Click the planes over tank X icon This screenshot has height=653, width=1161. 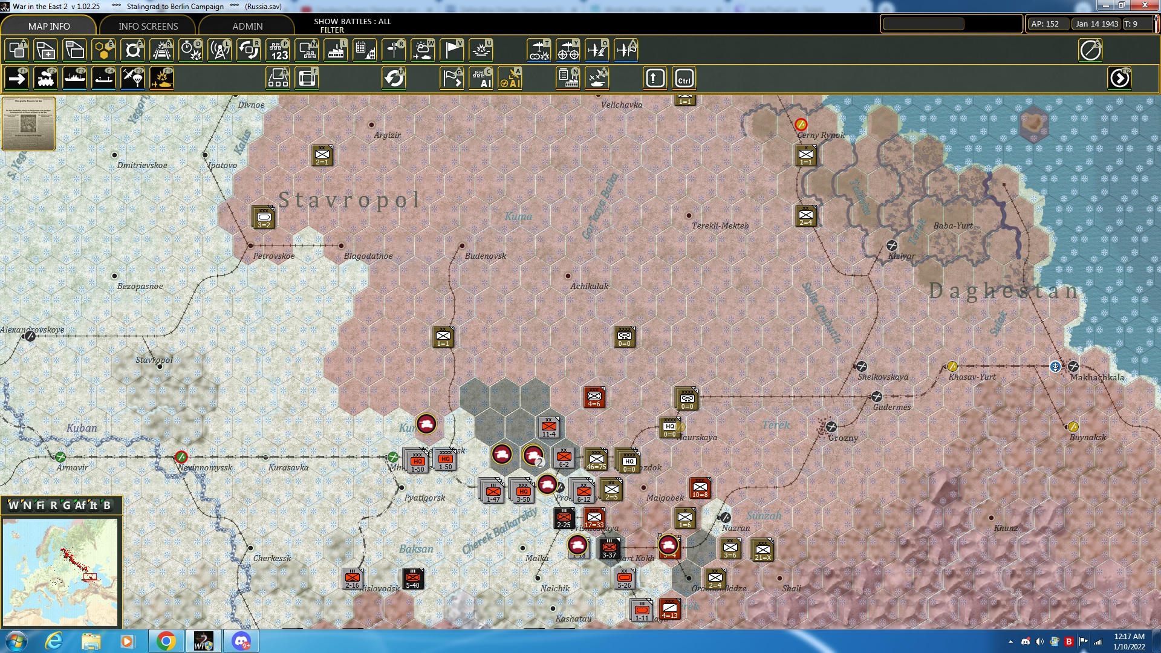597,79
